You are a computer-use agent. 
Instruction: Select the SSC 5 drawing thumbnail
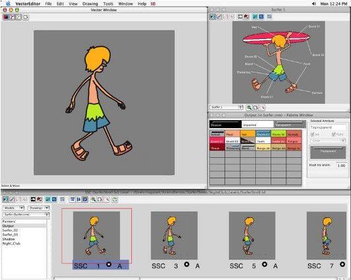click(252, 236)
